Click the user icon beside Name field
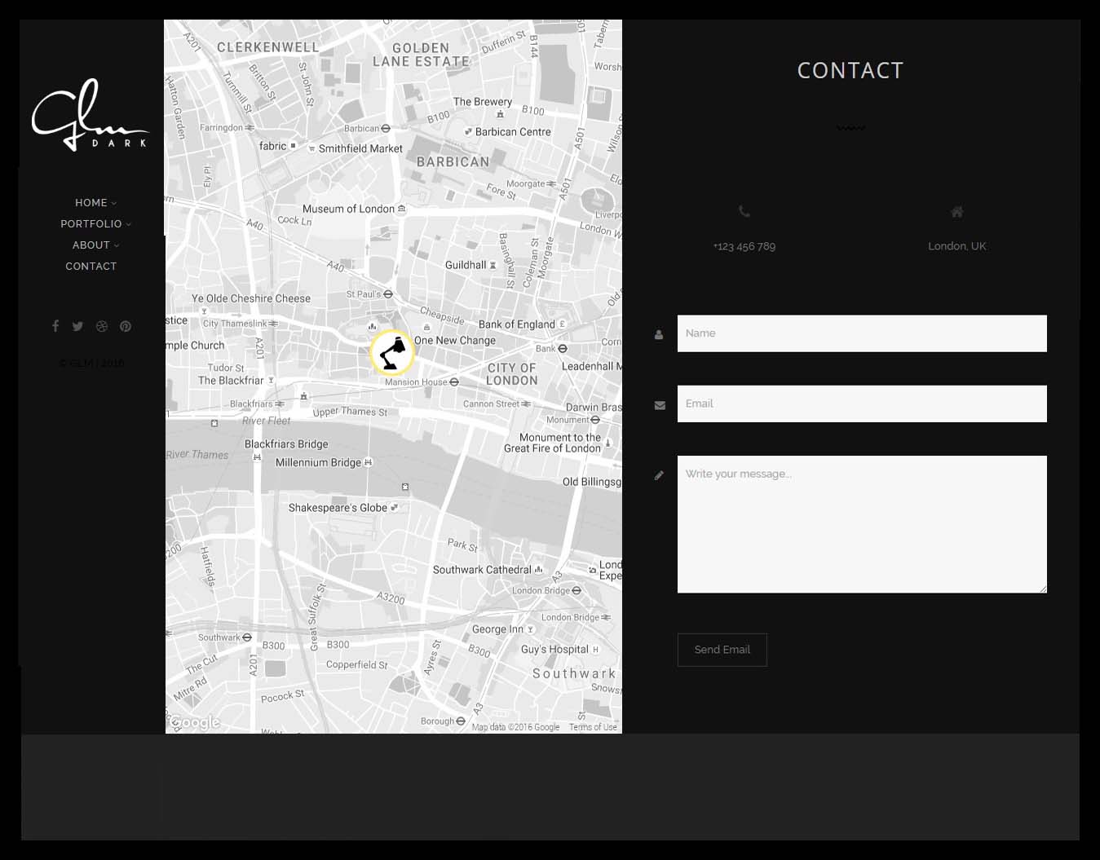 click(x=659, y=334)
